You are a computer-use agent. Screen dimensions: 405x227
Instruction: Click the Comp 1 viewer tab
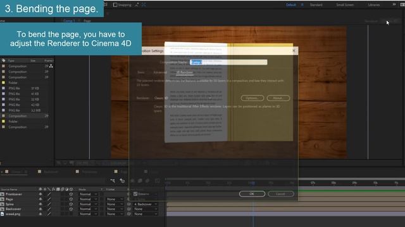(69, 21)
